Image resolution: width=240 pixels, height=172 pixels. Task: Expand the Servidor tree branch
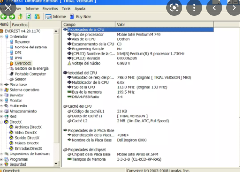[1, 95]
